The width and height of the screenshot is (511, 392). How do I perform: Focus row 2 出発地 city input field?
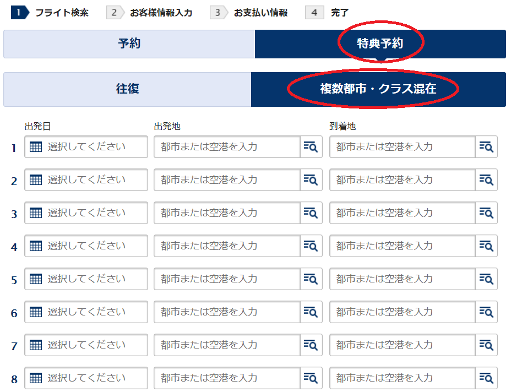point(227,180)
